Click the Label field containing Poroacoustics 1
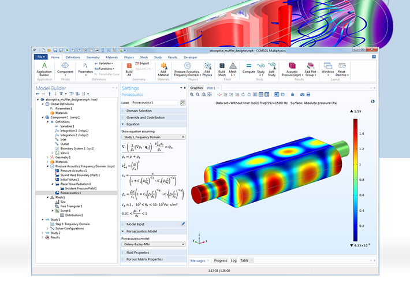410x302 pixels. point(155,103)
